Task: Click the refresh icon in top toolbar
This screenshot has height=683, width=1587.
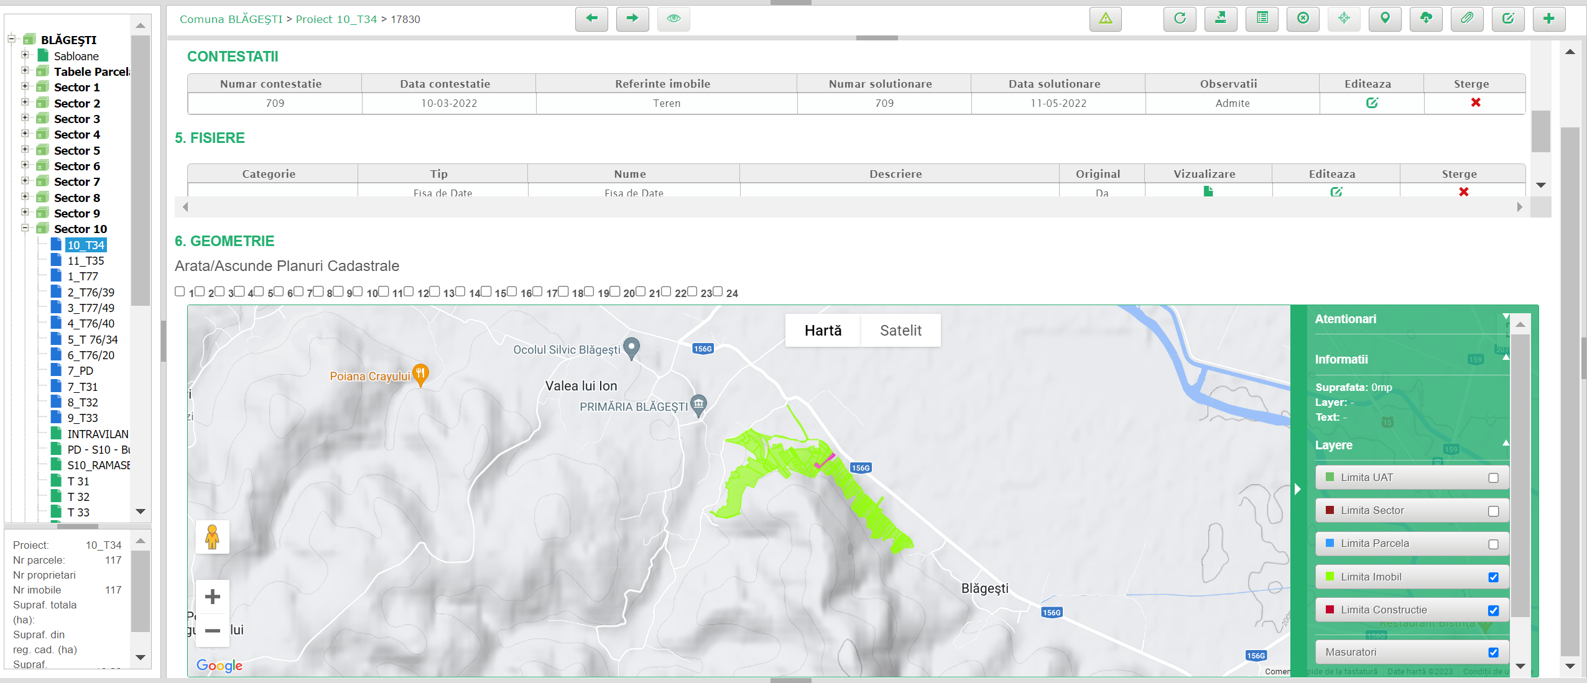Action: click(1179, 19)
